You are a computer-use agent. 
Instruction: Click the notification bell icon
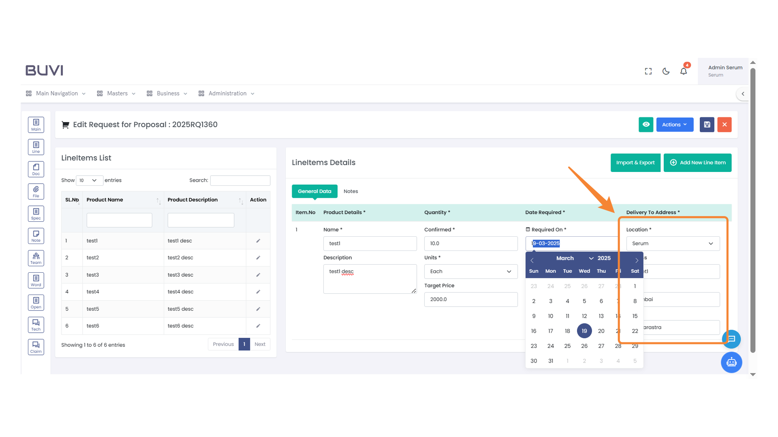point(684,71)
